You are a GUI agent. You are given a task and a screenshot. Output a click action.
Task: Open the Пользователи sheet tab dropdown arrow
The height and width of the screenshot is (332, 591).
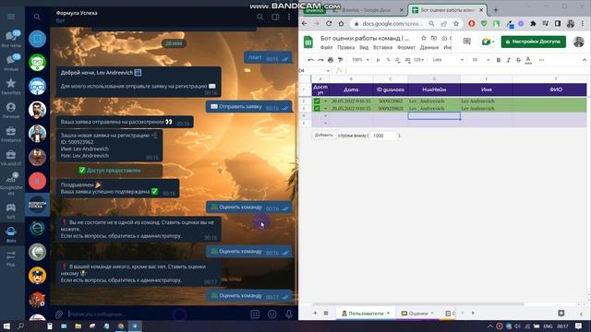(x=388, y=314)
